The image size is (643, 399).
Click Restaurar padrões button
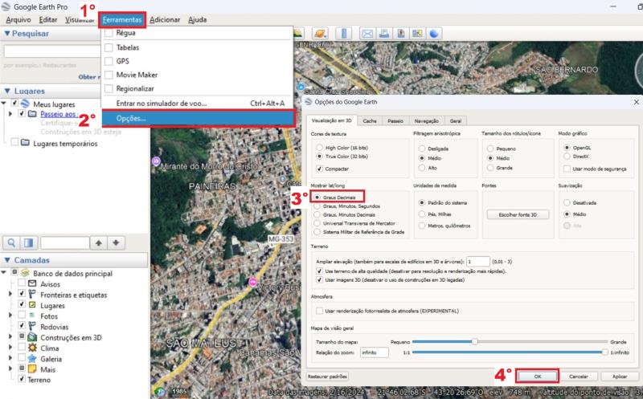327,376
